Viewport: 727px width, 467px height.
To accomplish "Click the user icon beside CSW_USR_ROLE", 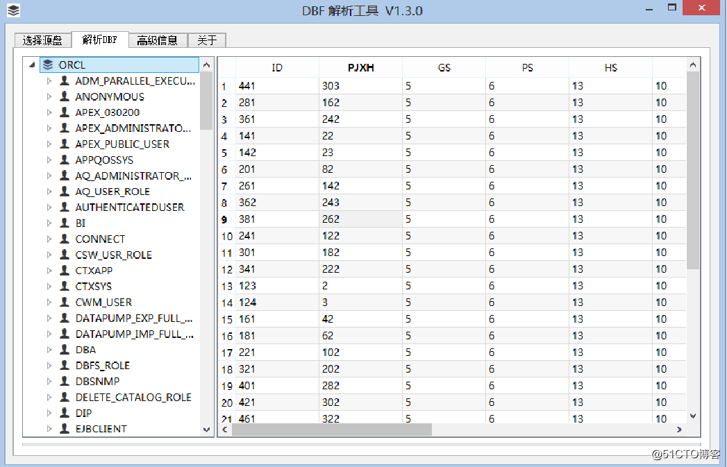I will pos(65,255).
